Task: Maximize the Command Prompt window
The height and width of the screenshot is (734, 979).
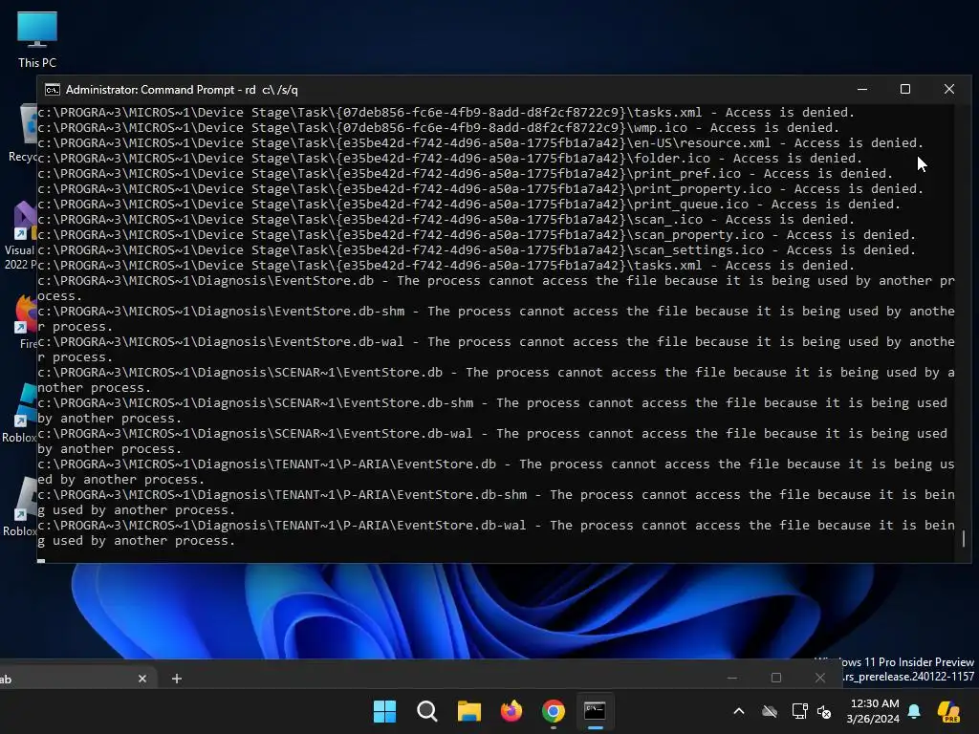Action: 905,89
